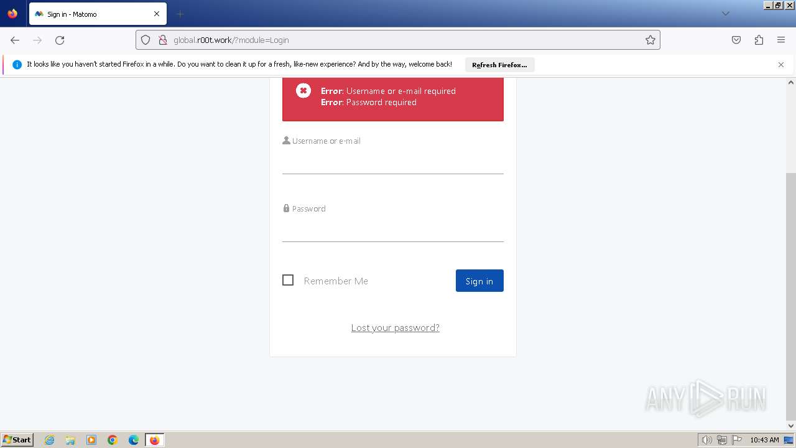Viewport: 796px width, 448px height.
Task: Open the tracking protection shield icon
Action: pyautogui.click(x=146, y=40)
